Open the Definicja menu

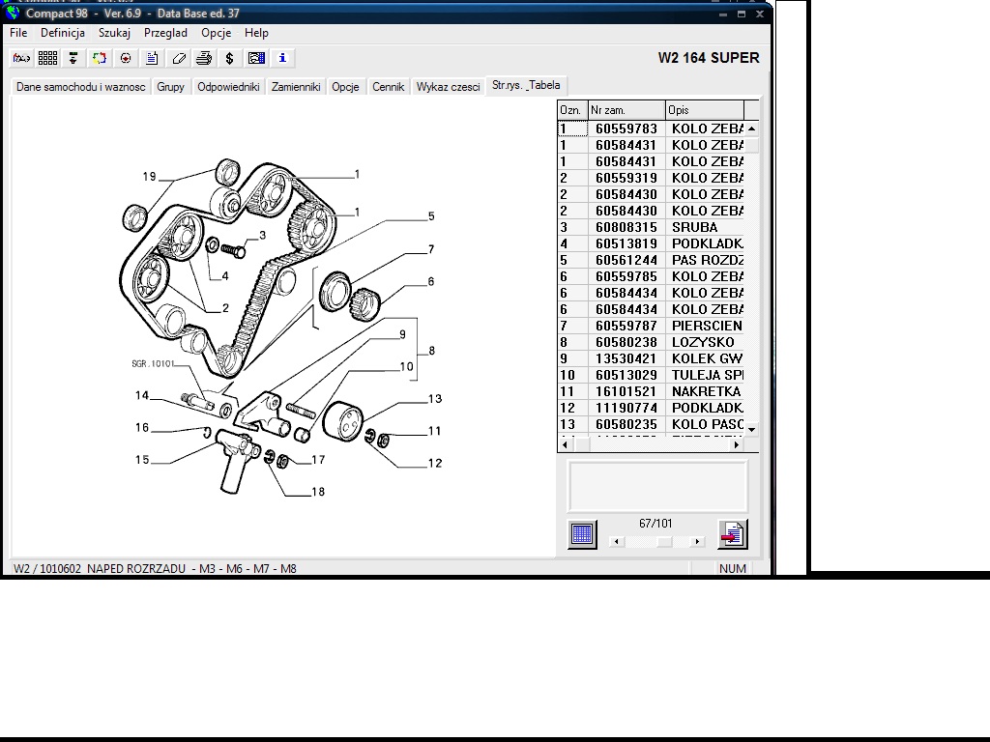click(63, 33)
